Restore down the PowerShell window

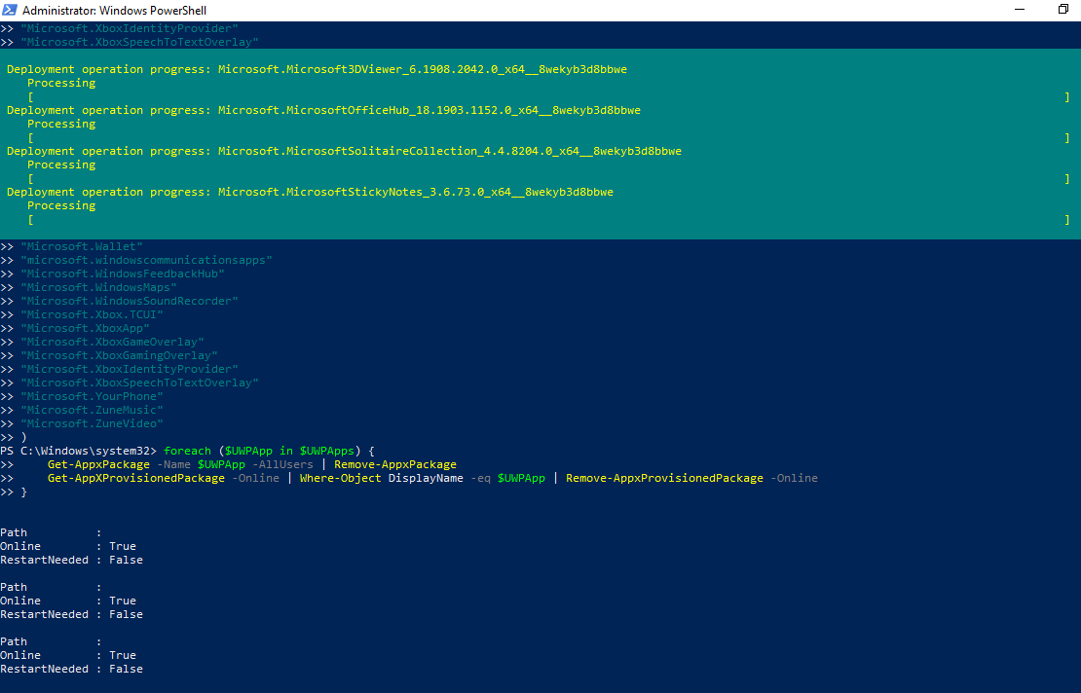(1062, 10)
